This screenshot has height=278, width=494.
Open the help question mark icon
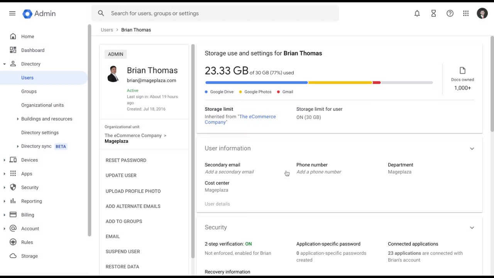tap(450, 14)
